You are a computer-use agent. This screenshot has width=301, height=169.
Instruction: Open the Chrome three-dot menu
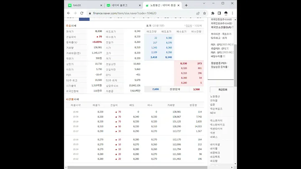(x=232, y=13)
